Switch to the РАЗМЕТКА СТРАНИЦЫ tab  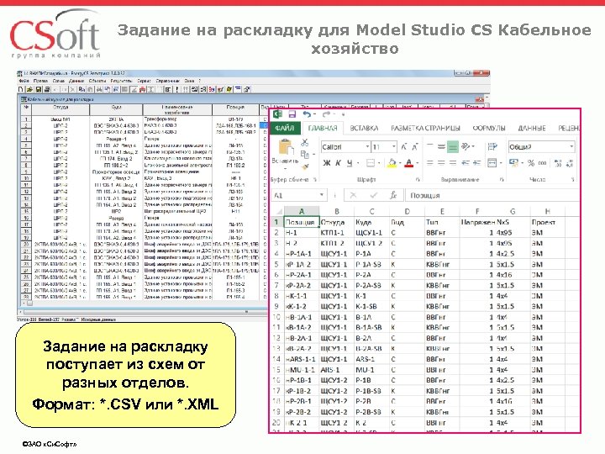tap(425, 128)
